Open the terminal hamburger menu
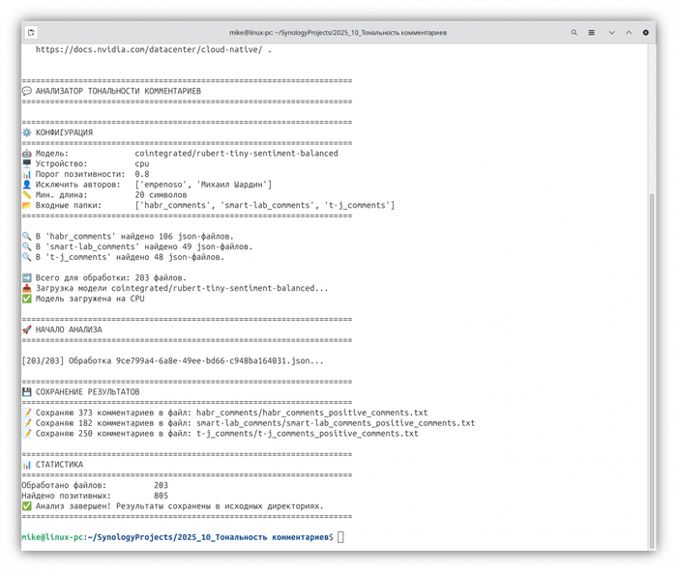Screen dimensions: 677x572 pos(592,32)
